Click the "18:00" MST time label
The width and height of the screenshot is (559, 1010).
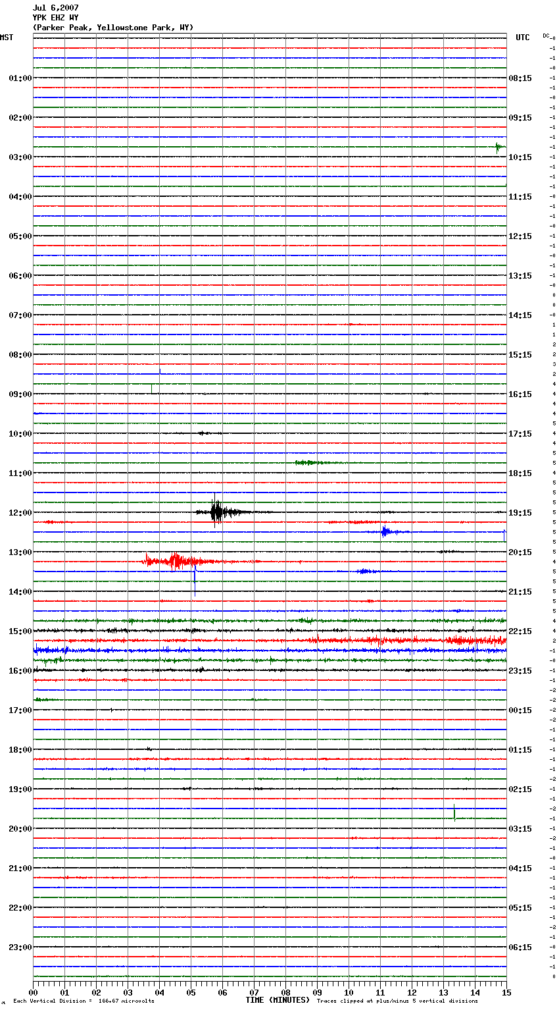pos(20,750)
